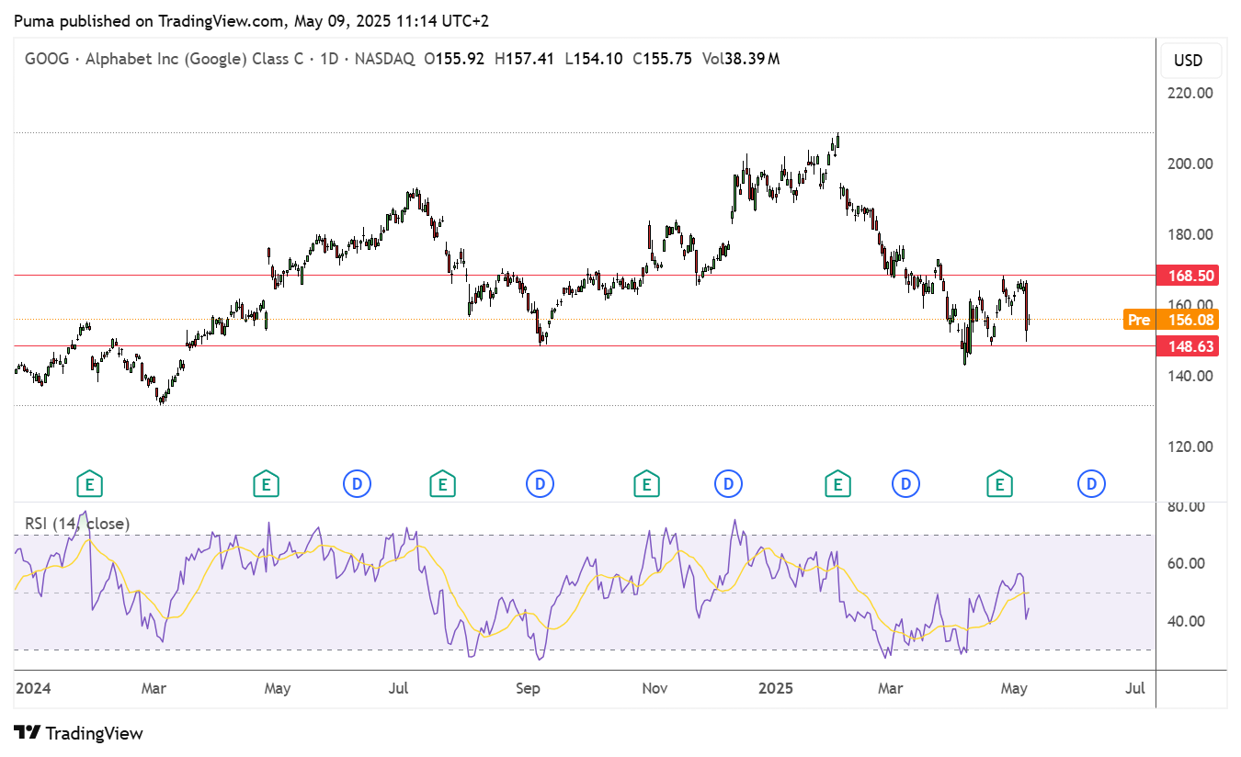Click the orange Pre 156.08 price label
The width and height of the screenshot is (1241, 757).
pos(1171,320)
